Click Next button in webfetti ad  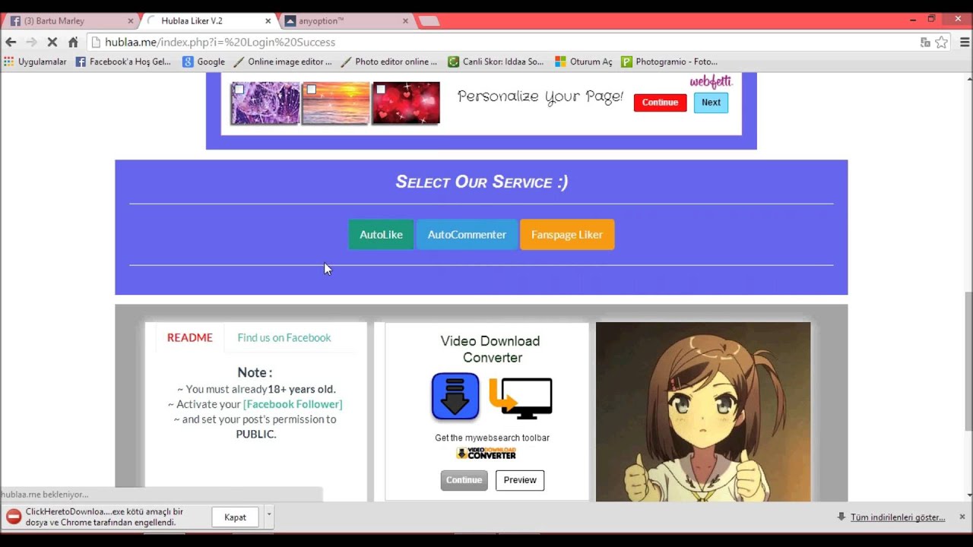(711, 103)
